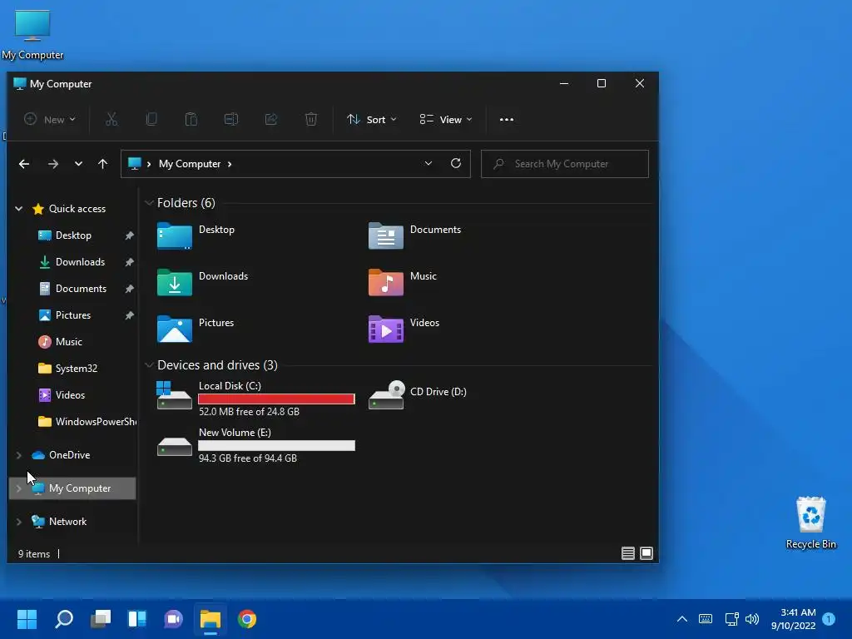
Task: Click the Search My Computer field
Action: (x=565, y=164)
